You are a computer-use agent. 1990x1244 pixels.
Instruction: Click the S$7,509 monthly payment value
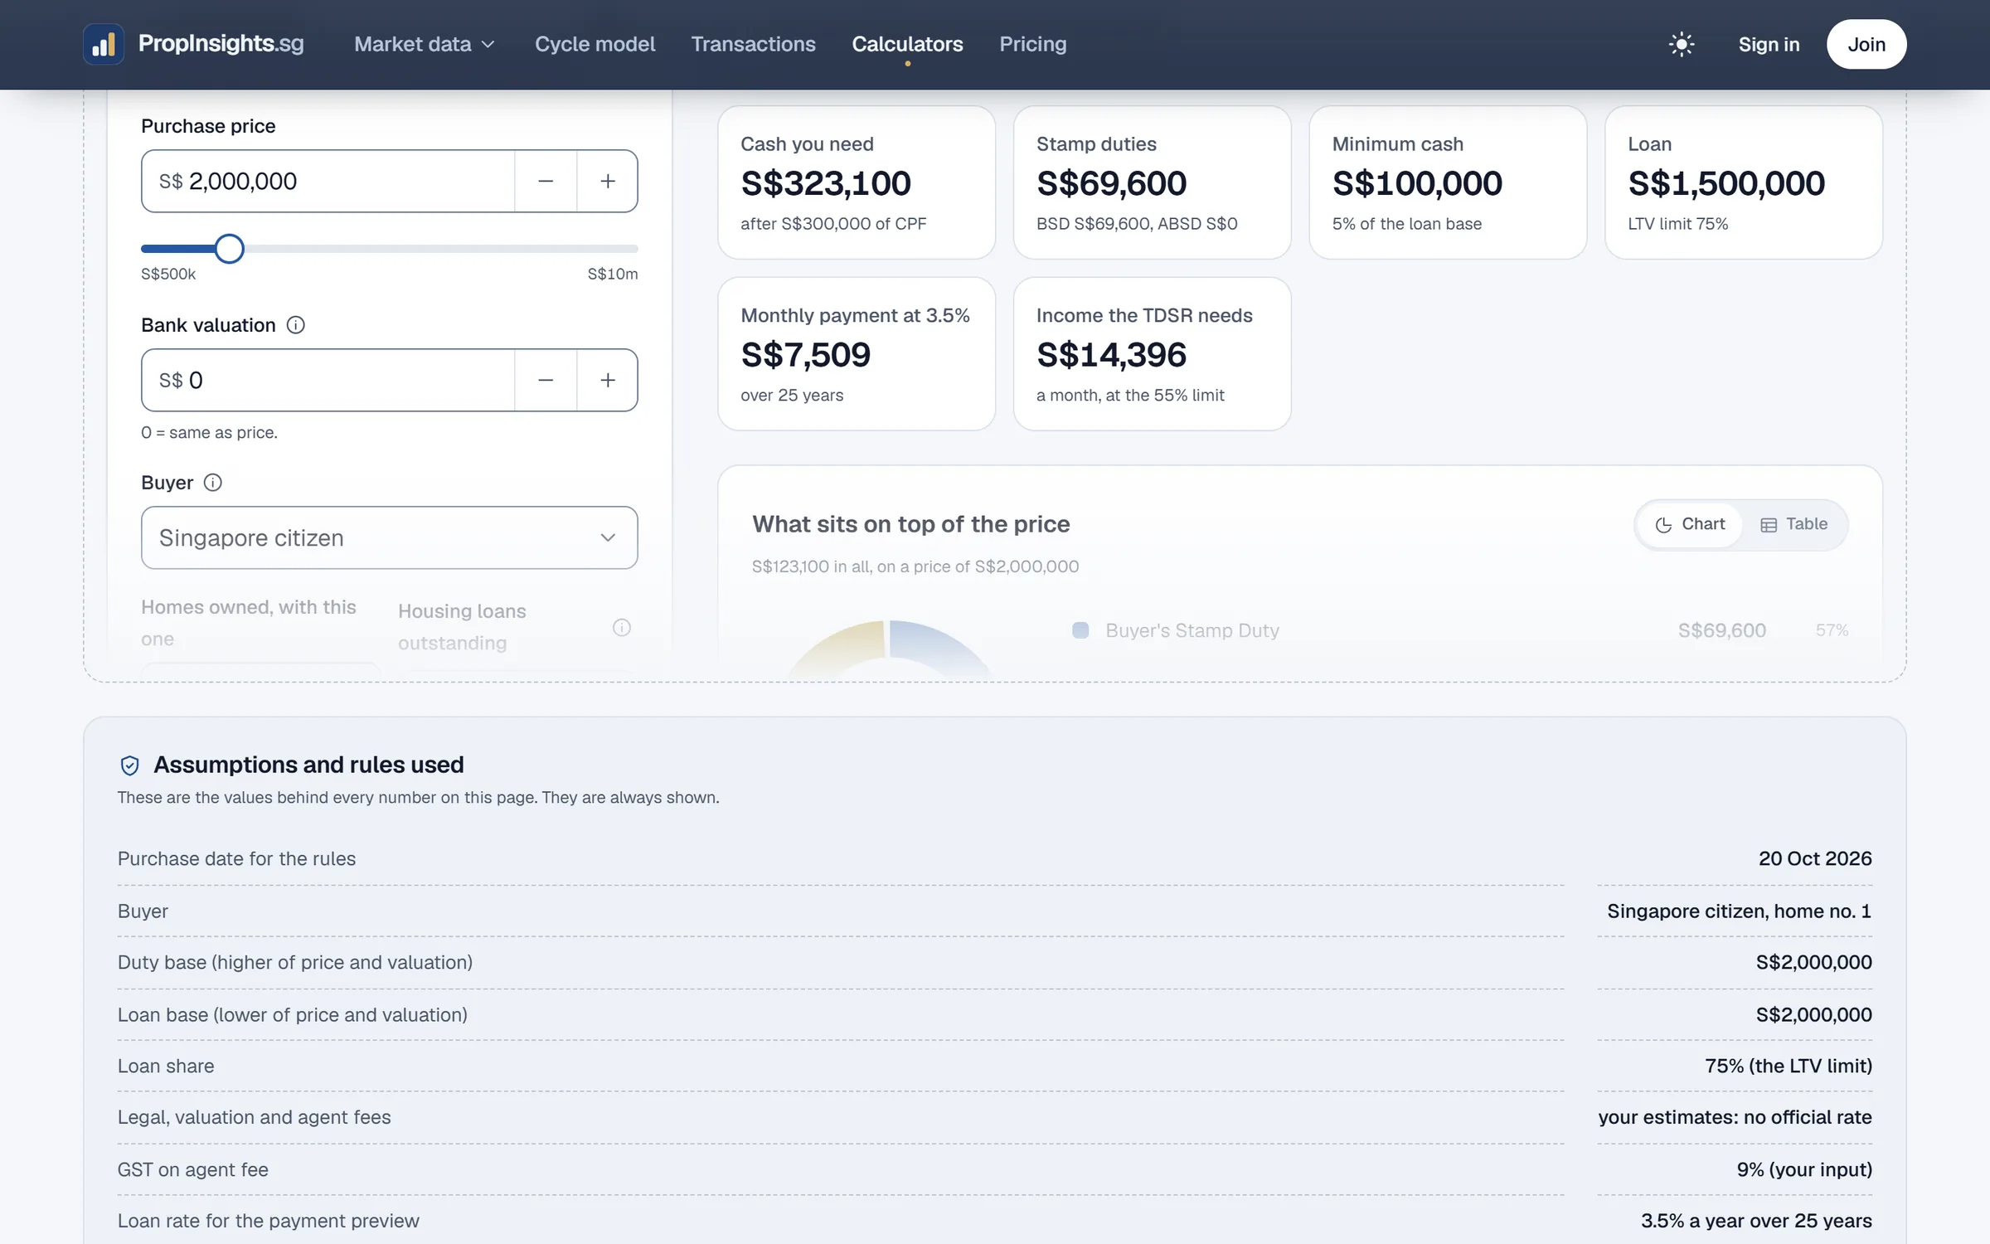tap(805, 355)
